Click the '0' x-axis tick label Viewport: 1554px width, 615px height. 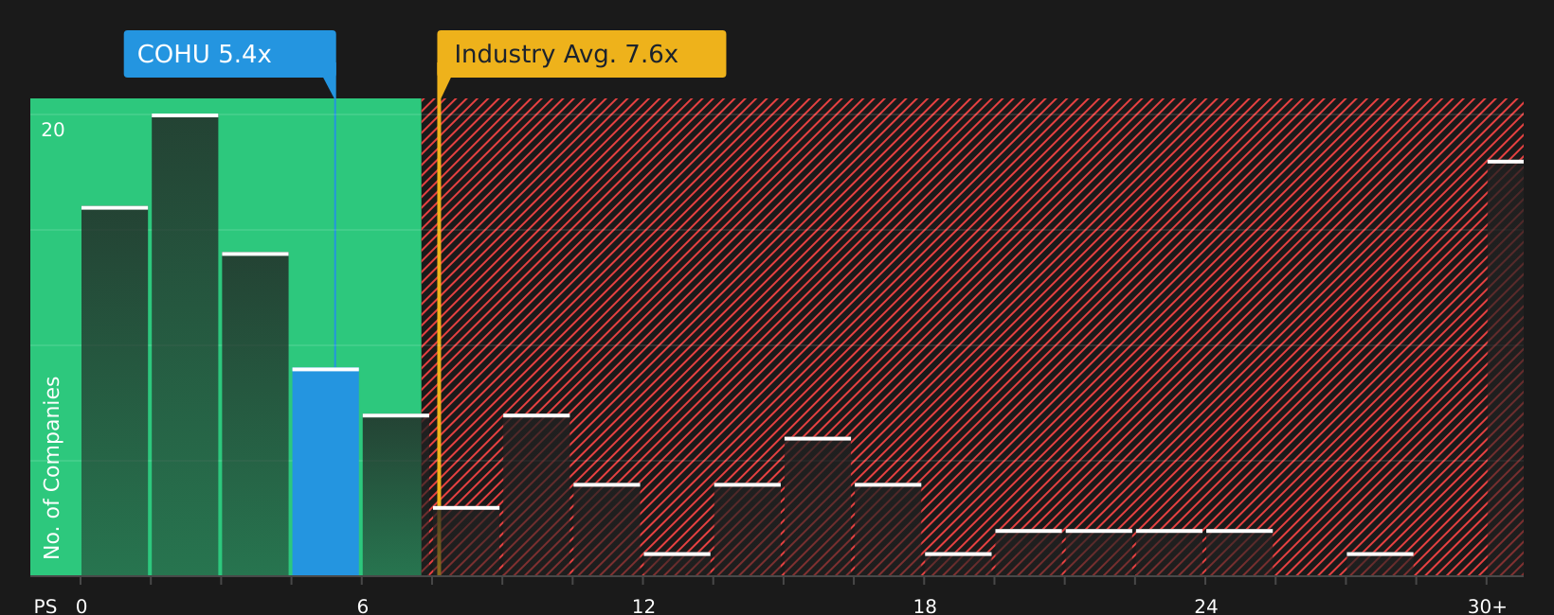pyautogui.click(x=81, y=606)
